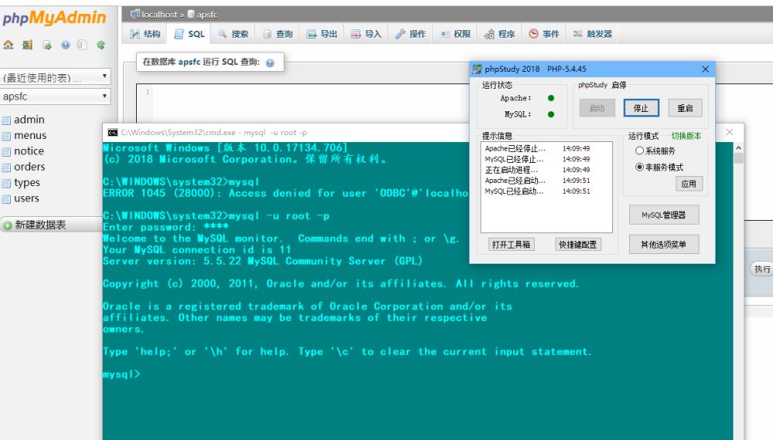Click the 重启 restart button in phpStudy
Screen dimensions: 773x440
coord(685,108)
